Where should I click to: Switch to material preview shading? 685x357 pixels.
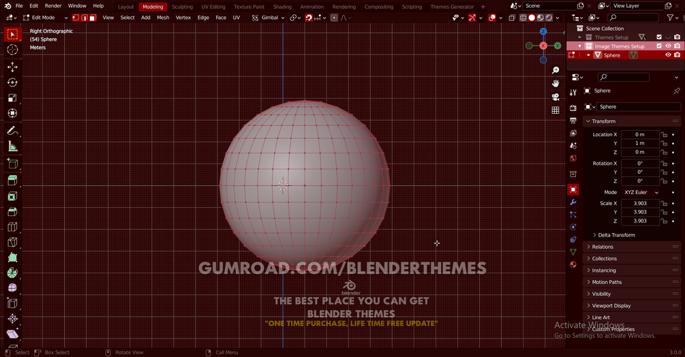click(541, 18)
